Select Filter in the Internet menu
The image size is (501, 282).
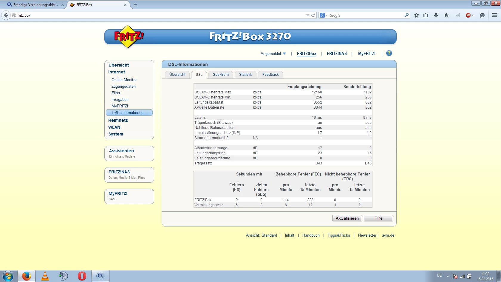tap(116, 93)
